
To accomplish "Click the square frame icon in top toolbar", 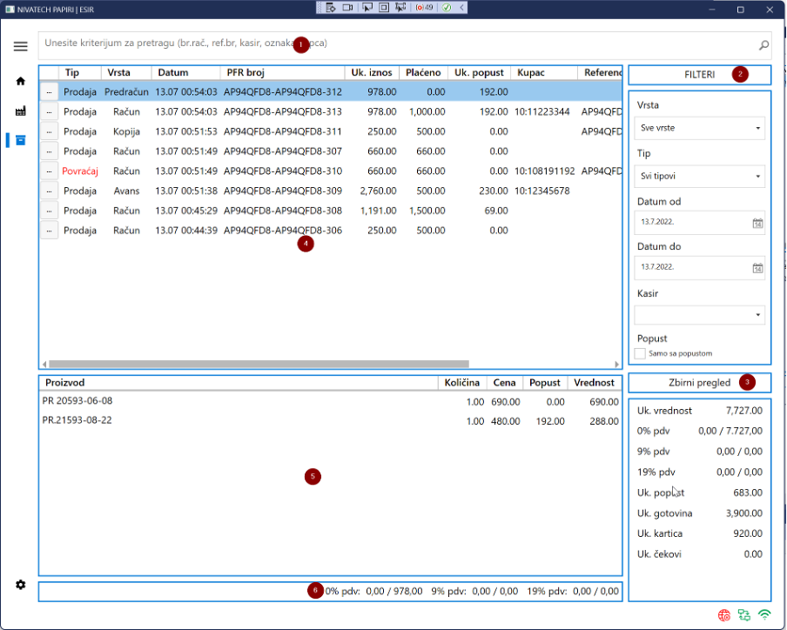I will click(384, 8).
